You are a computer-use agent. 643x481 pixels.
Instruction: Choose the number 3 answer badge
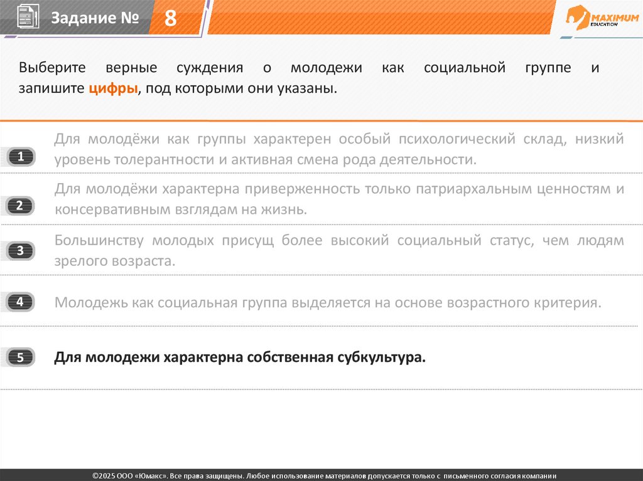click(x=20, y=251)
